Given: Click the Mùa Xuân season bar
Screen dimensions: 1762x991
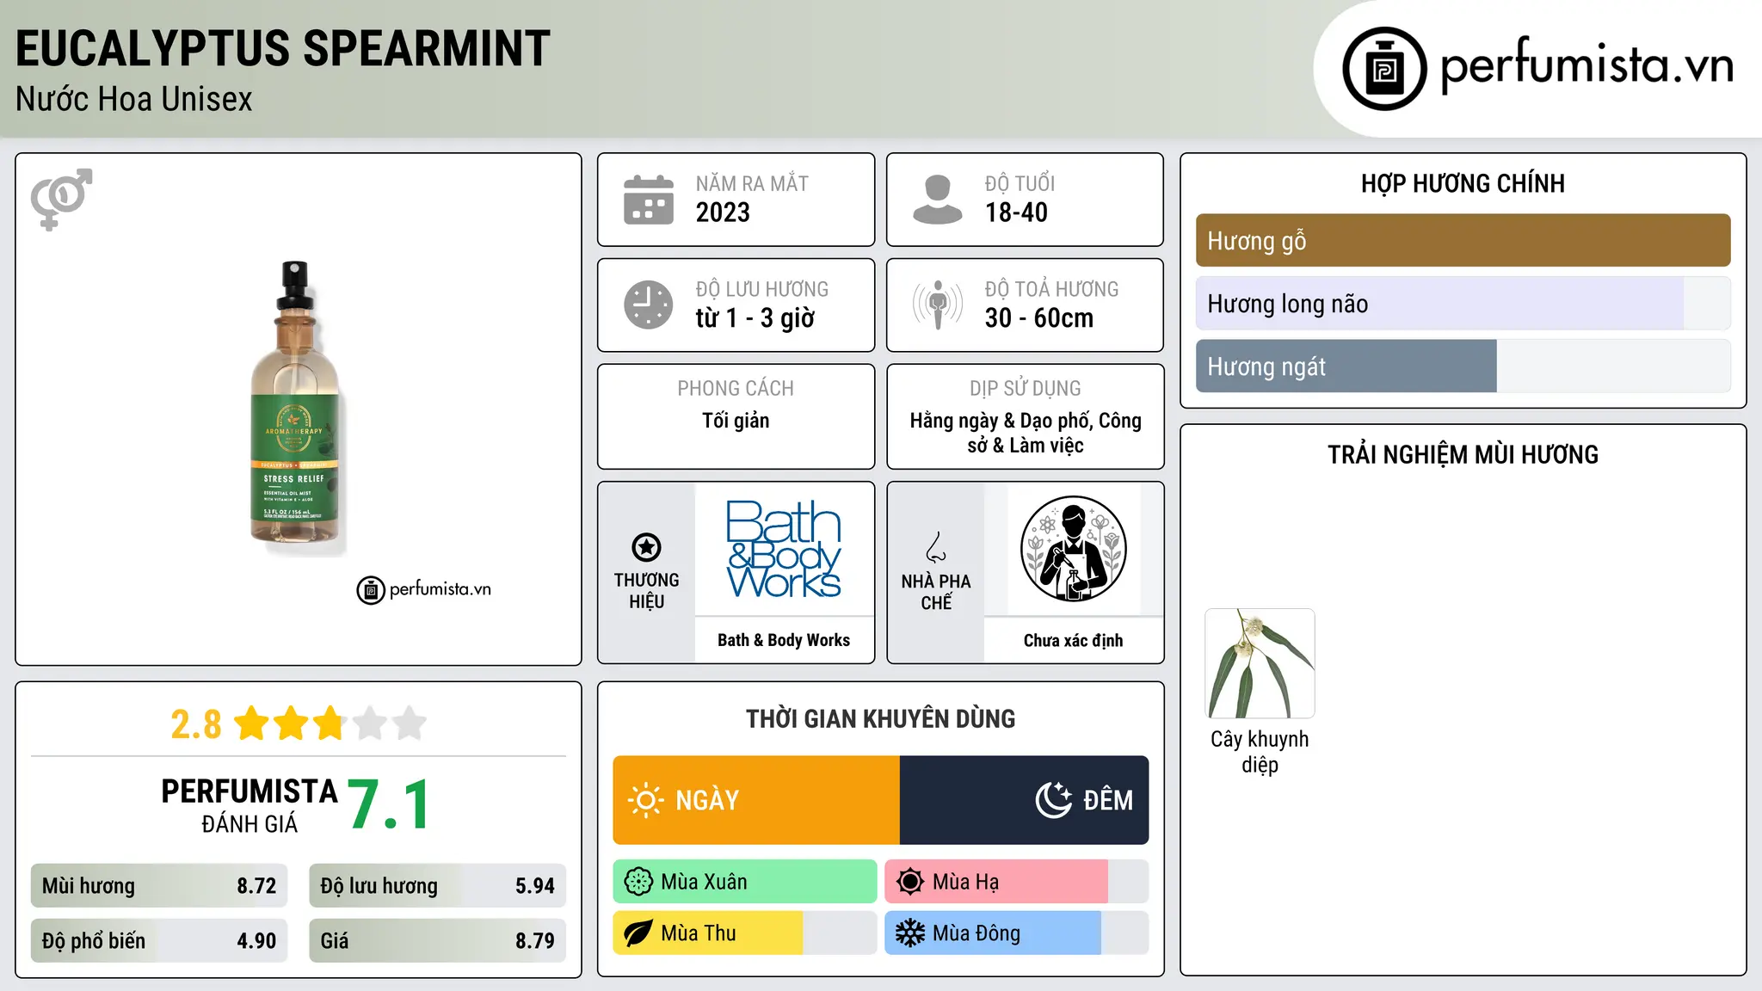Looking at the screenshot, I should 745,882.
